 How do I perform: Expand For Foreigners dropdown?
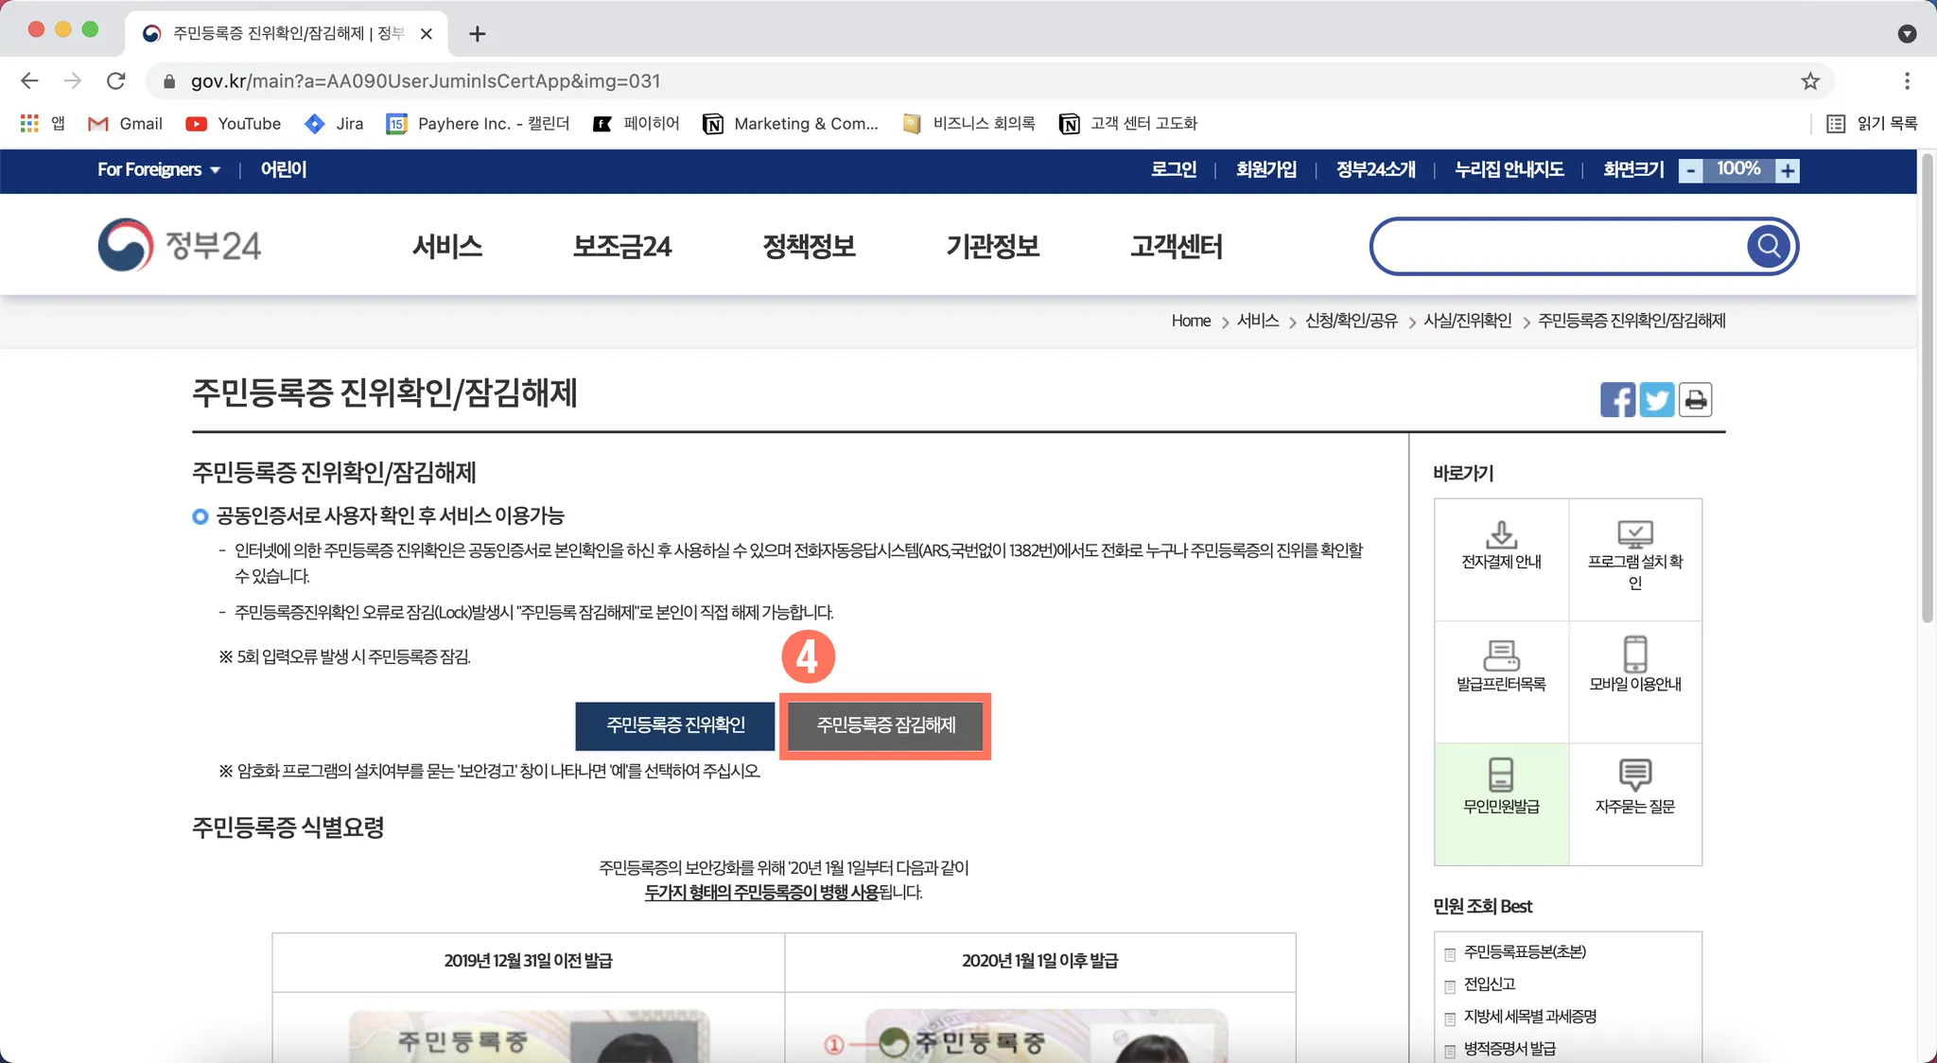(x=159, y=170)
